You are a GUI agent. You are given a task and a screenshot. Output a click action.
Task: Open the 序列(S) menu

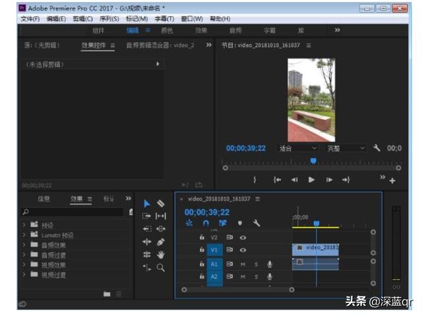[x=109, y=19]
